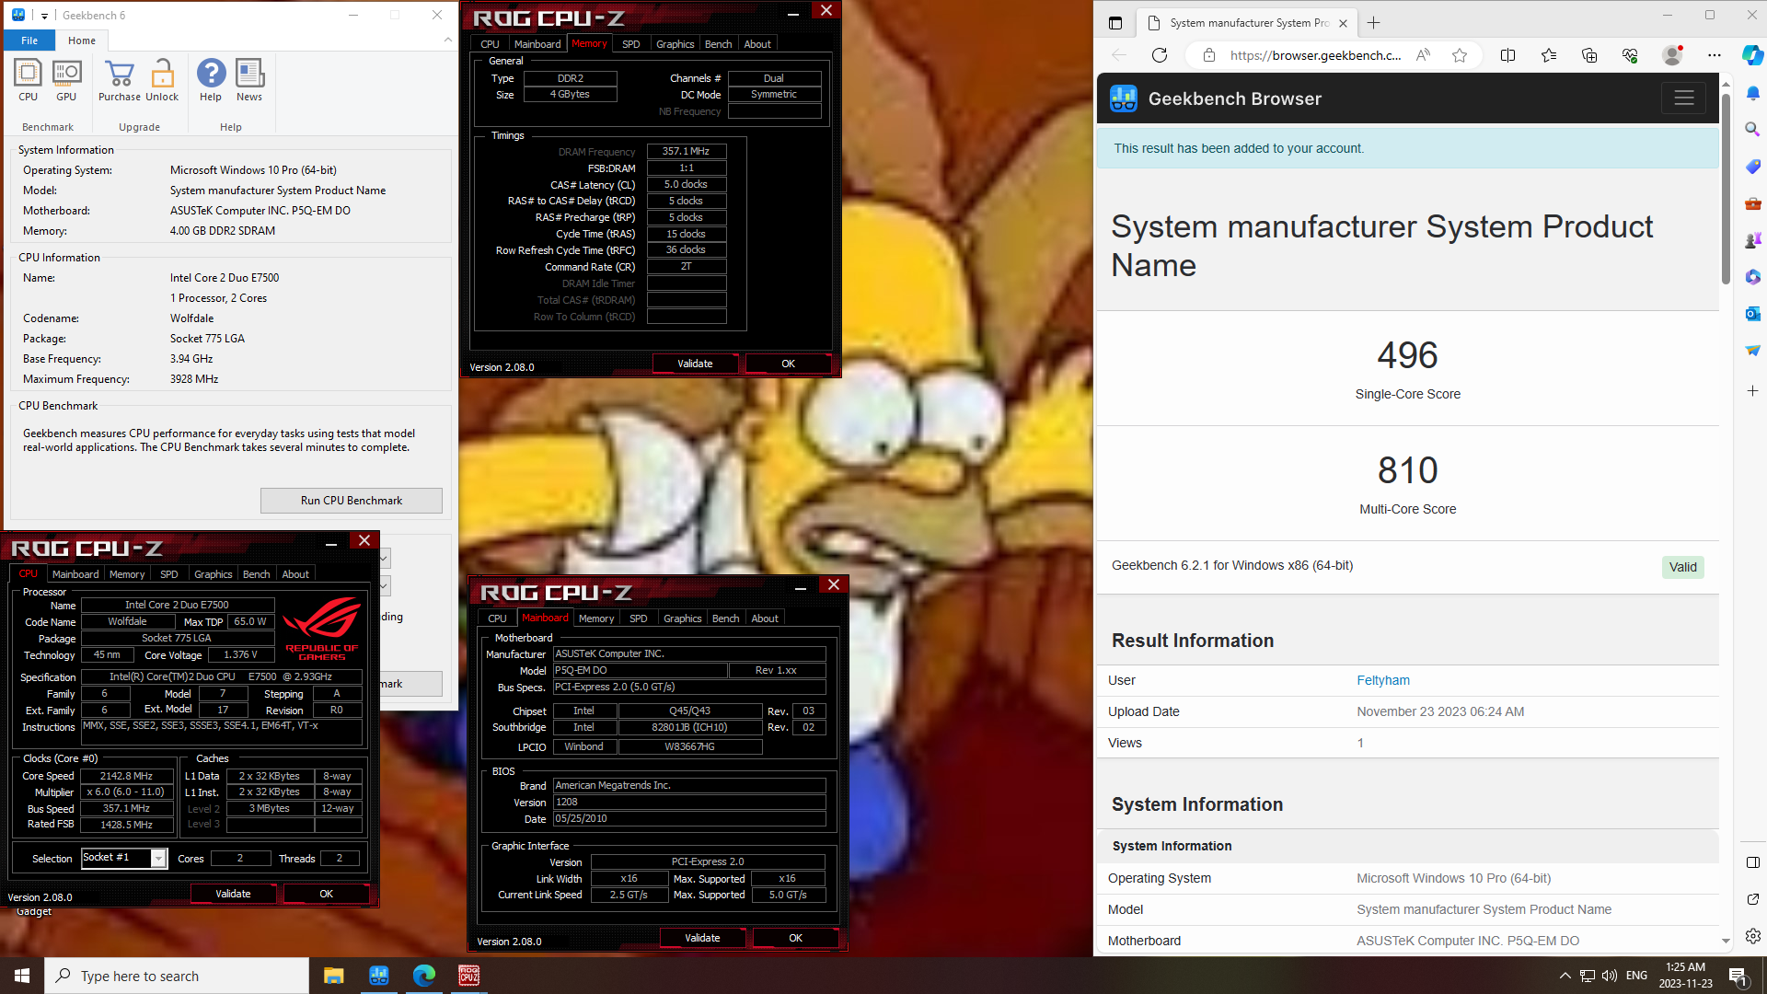Click the GPU benchmark icon in Geekbench
The height and width of the screenshot is (994, 1767).
pos(66,79)
